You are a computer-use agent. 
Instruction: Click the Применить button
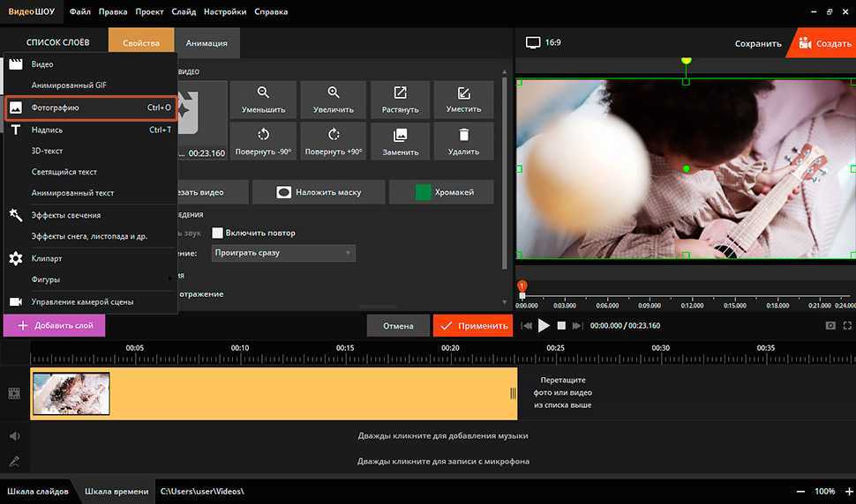473,326
